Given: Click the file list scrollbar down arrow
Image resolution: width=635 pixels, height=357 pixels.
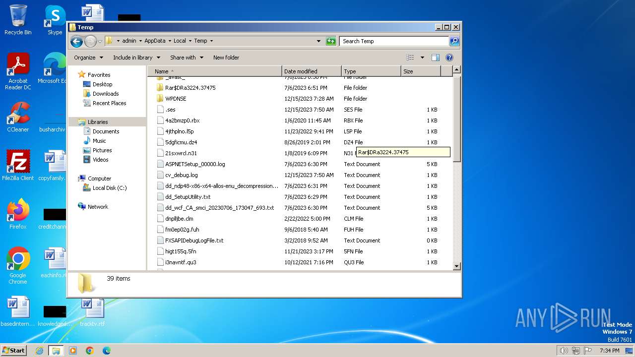Looking at the screenshot, I should pos(457,266).
